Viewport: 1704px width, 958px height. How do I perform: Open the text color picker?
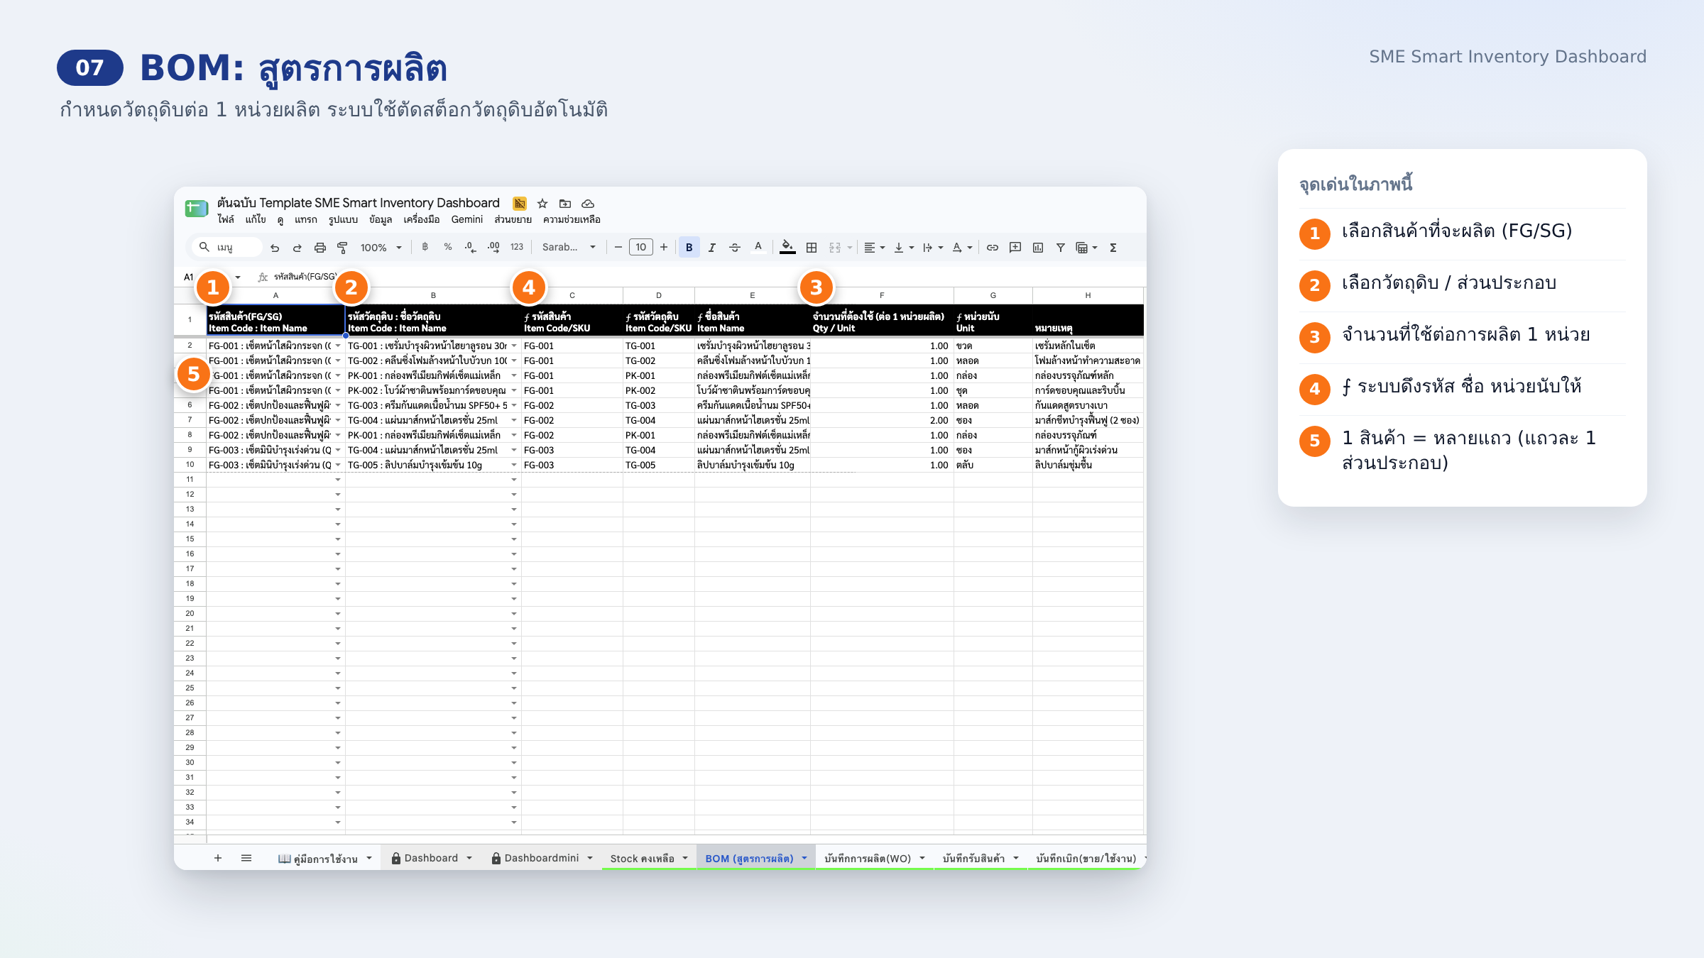pyautogui.click(x=758, y=248)
